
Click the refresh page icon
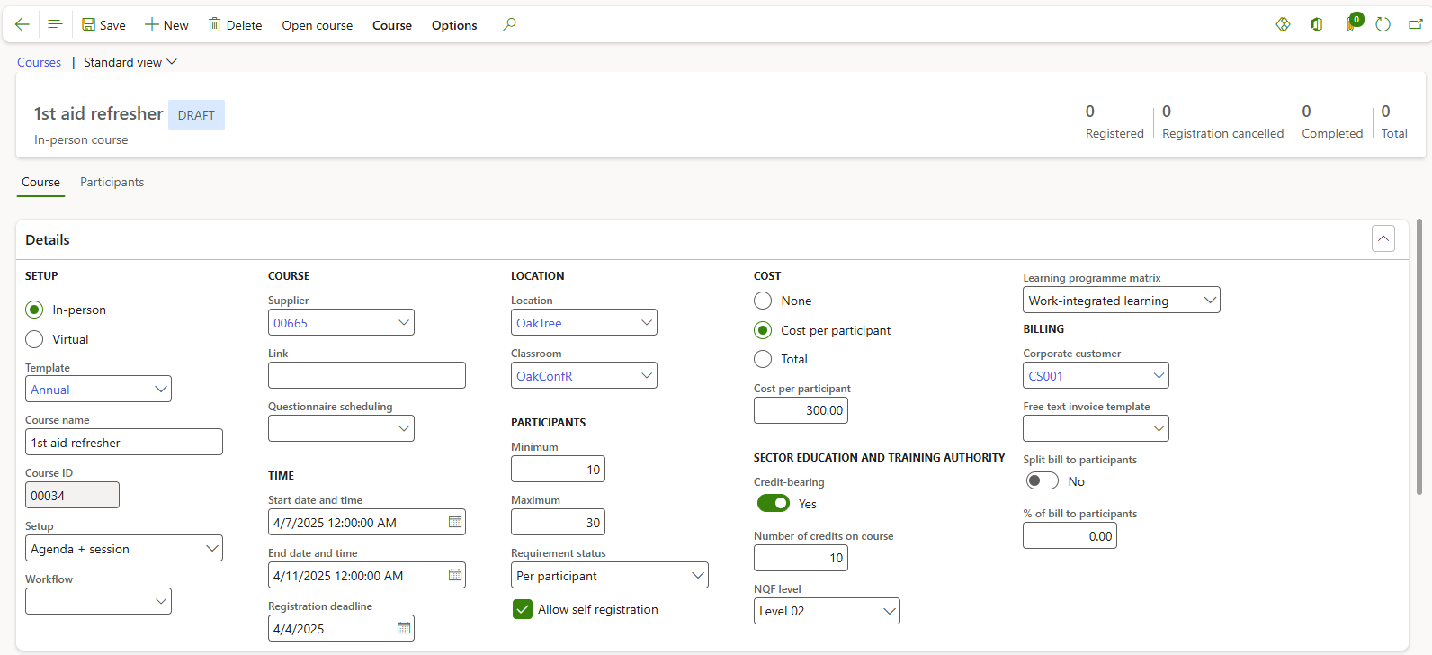point(1383,24)
